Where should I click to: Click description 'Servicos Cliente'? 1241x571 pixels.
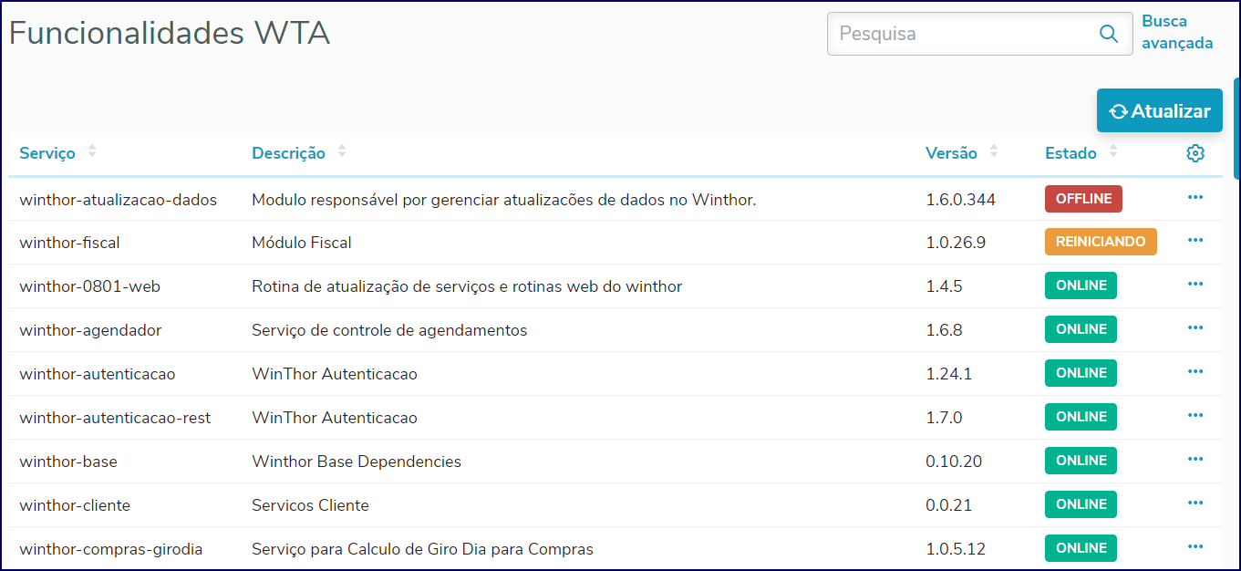310,505
